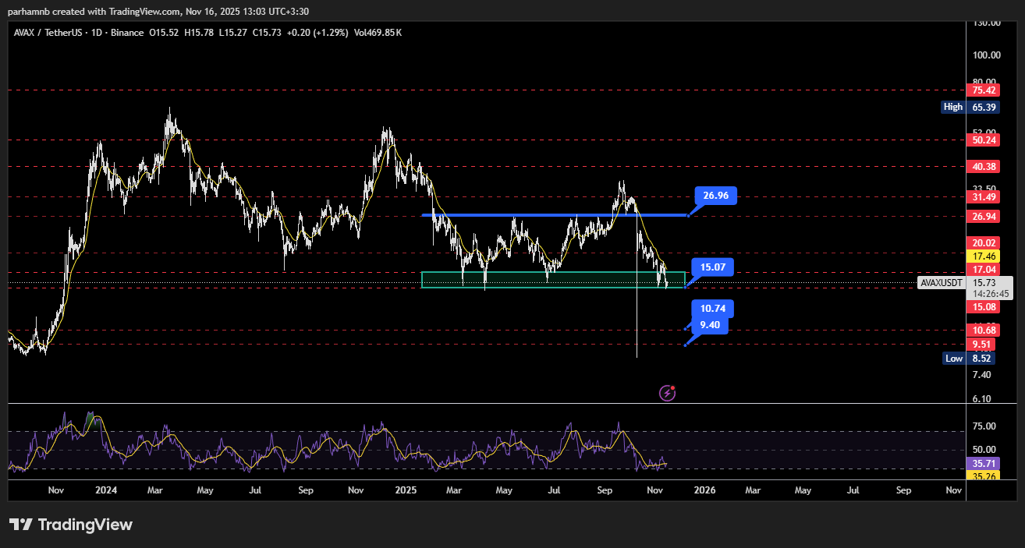Click the yellow 35.26 RSI average label

(981, 475)
